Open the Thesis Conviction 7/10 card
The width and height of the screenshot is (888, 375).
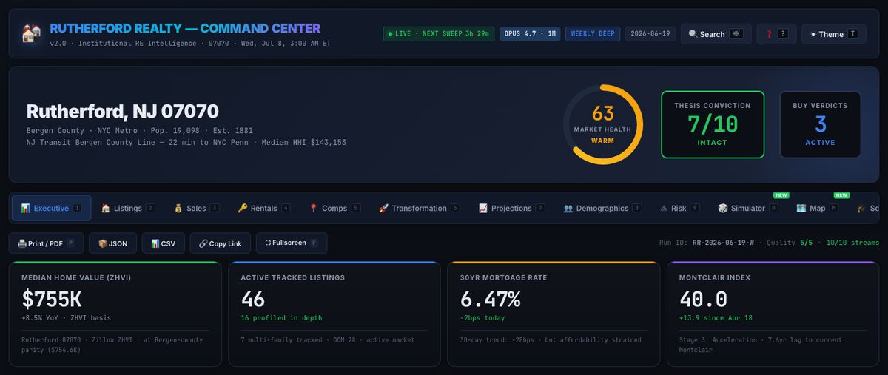point(712,124)
